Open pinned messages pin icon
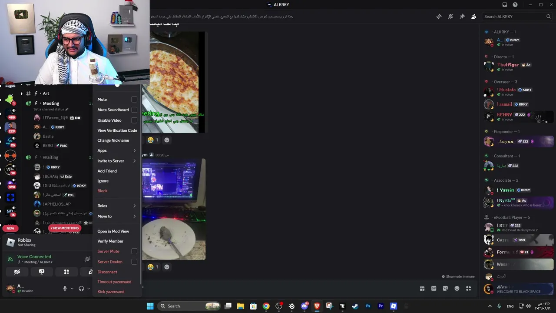 (462, 17)
